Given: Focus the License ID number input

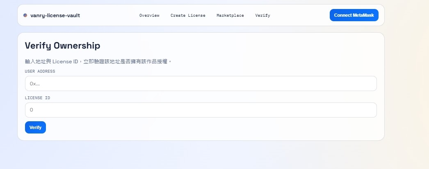Looking at the screenshot, I should (201, 110).
